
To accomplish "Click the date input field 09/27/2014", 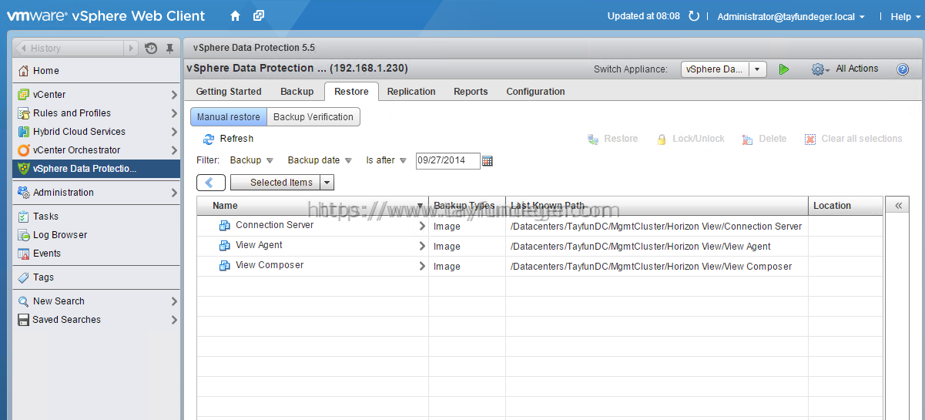I will 447,160.
